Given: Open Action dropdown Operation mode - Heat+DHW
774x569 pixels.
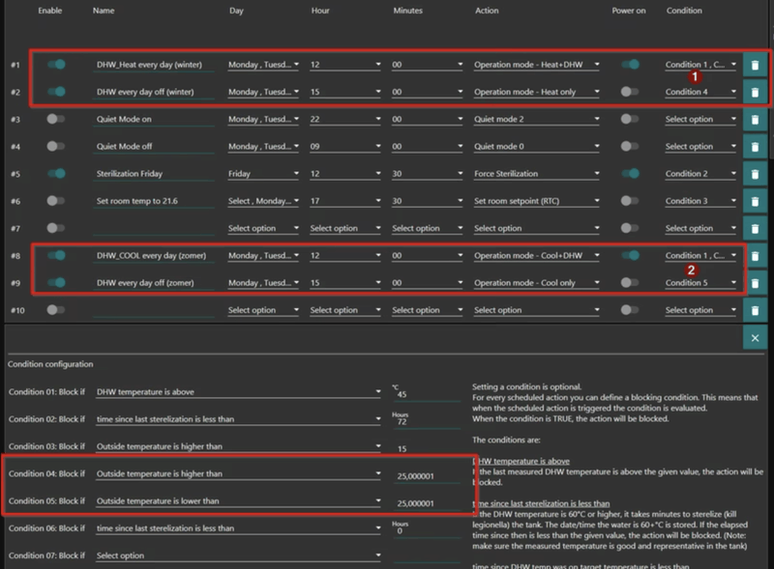Looking at the screenshot, I should [537, 65].
